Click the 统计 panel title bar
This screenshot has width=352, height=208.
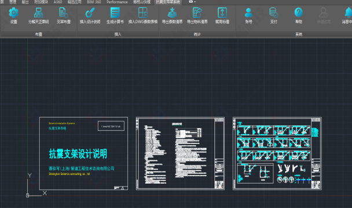197,34
